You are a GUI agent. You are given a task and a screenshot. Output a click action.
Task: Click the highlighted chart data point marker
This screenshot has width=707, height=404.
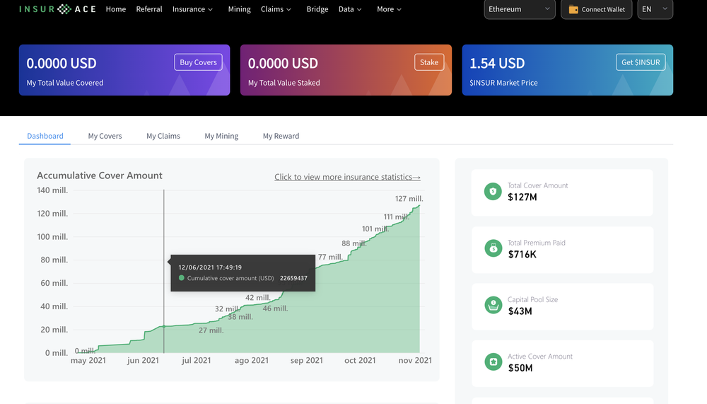pyautogui.click(x=164, y=326)
